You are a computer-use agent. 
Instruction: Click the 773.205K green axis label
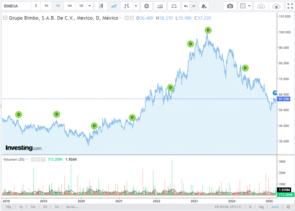click(x=286, y=195)
